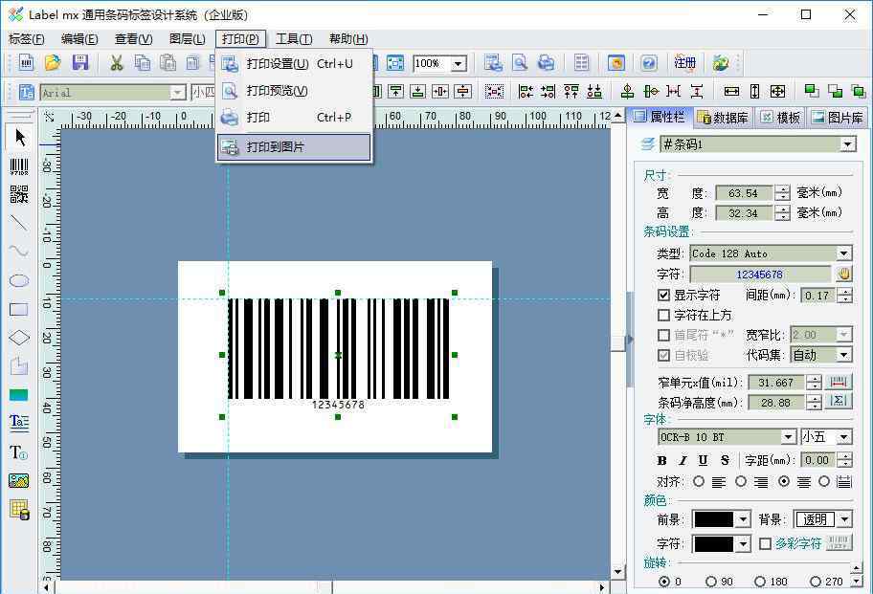The height and width of the screenshot is (594, 873).
Task: Choose the ellipse drawing tool
Action: point(19,281)
